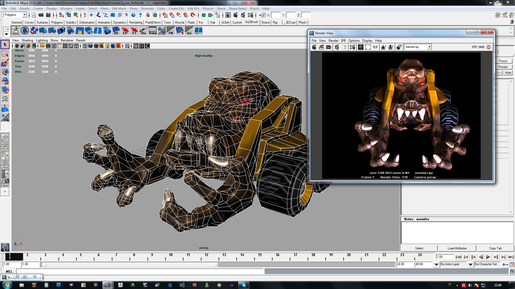Image resolution: width=515 pixels, height=289 pixels.
Task: Click the range slider right handle
Action: coord(216,265)
